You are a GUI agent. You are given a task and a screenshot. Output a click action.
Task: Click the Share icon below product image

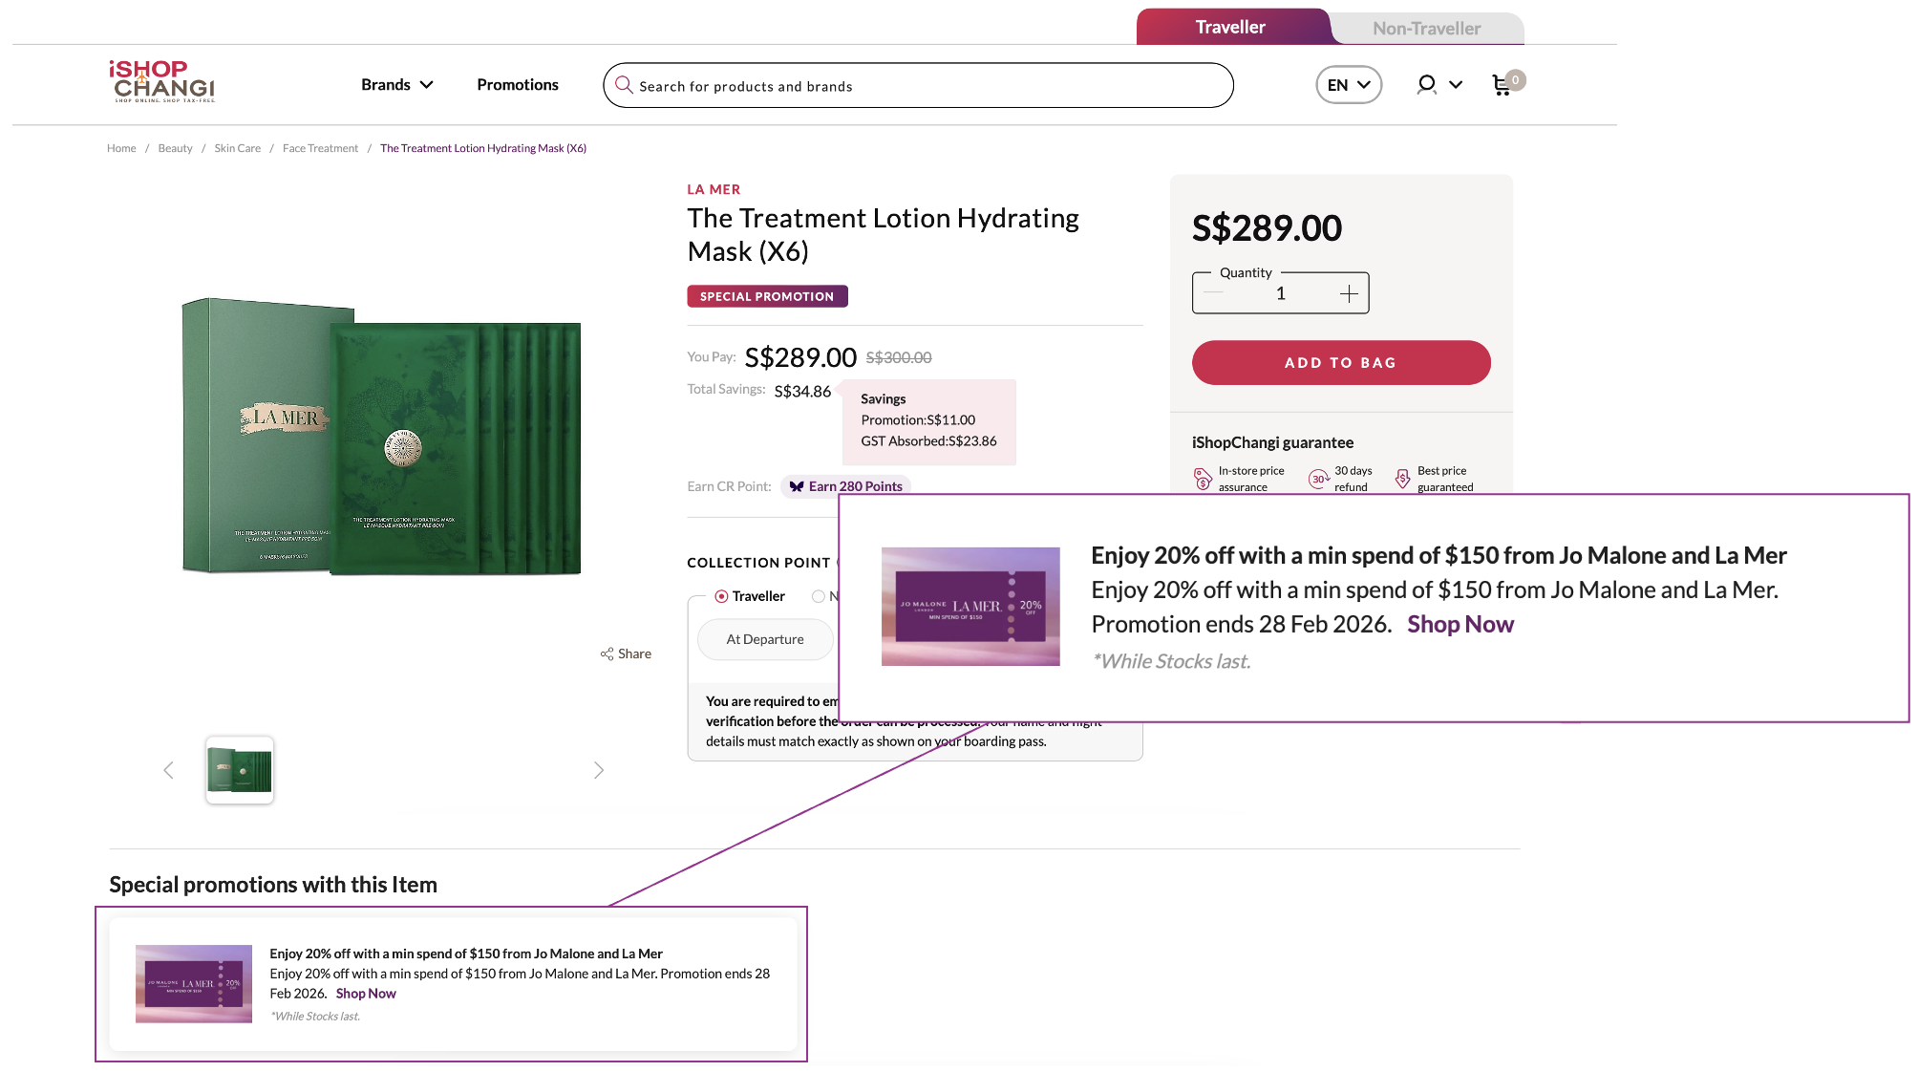[607, 654]
